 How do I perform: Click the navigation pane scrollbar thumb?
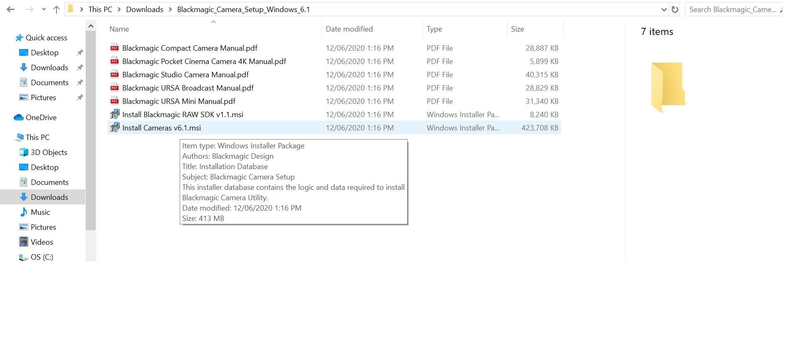(91, 131)
